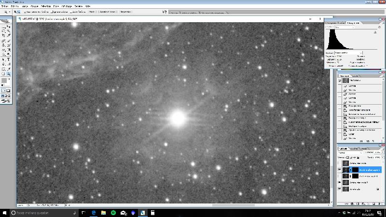Switch to Quick Mask mode in the toolbox
The height and width of the screenshot is (217, 386).
tap(8, 91)
